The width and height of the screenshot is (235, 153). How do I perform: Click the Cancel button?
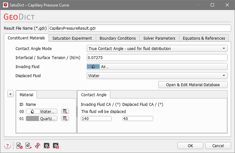tap(218, 146)
